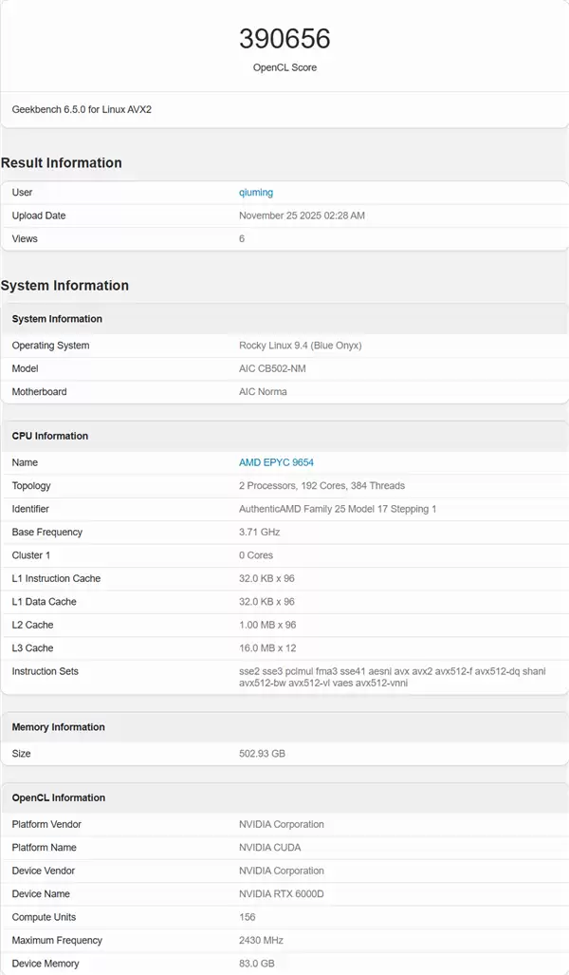Image resolution: width=569 pixels, height=975 pixels.
Task: Click the L3 Cache 16.0 MB x 12 value
Action: click(x=266, y=647)
